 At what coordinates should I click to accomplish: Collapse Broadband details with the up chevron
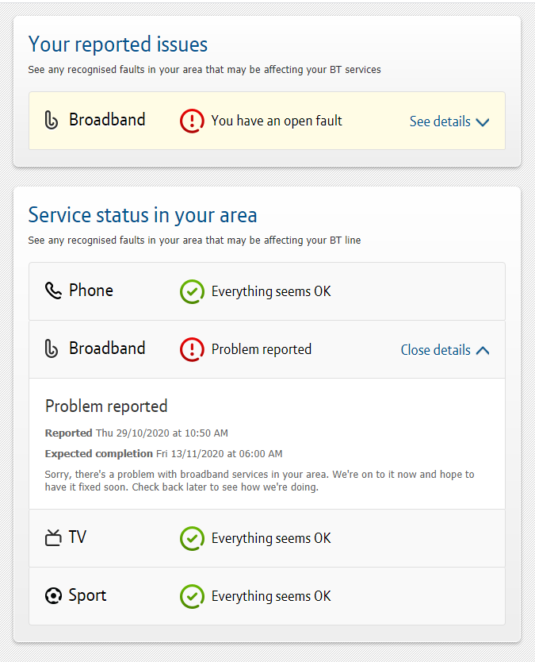pos(482,350)
